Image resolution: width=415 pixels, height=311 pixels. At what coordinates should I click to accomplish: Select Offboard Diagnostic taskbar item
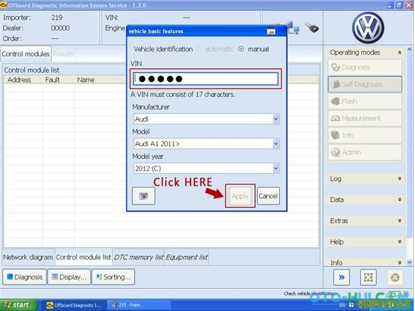click(x=76, y=305)
